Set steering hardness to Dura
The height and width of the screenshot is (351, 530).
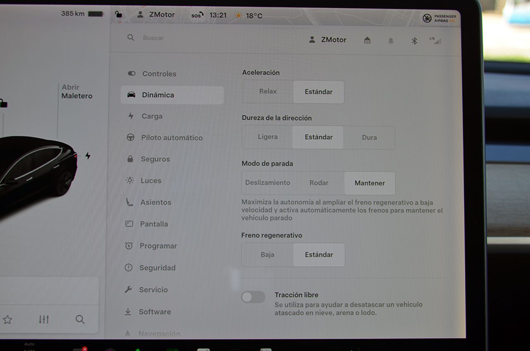pyautogui.click(x=369, y=137)
